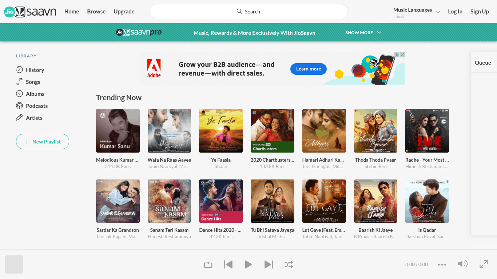Create a New Playlist
The height and width of the screenshot is (279, 497).
point(43,142)
